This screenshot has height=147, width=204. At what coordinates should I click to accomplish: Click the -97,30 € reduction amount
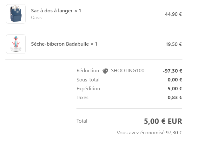tap(172, 71)
